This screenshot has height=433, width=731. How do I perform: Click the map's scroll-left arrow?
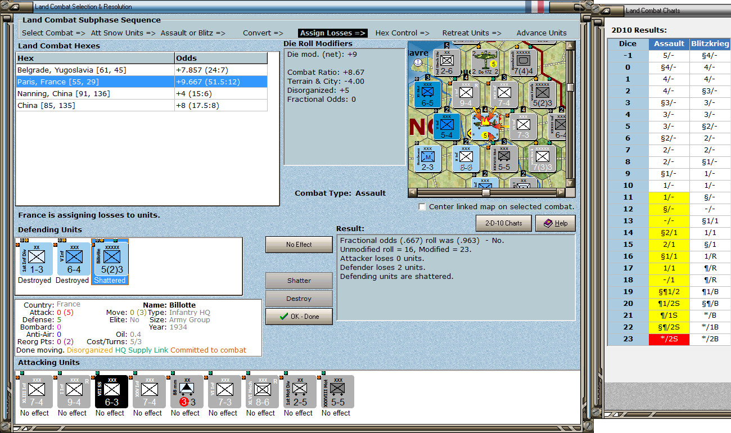(412, 192)
